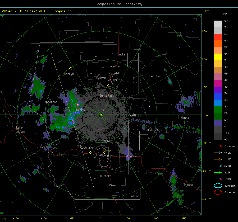Screen dimensions: 238x222
Task: Click the yellow diamond marker near RockyMH
Action: point(71,69)
